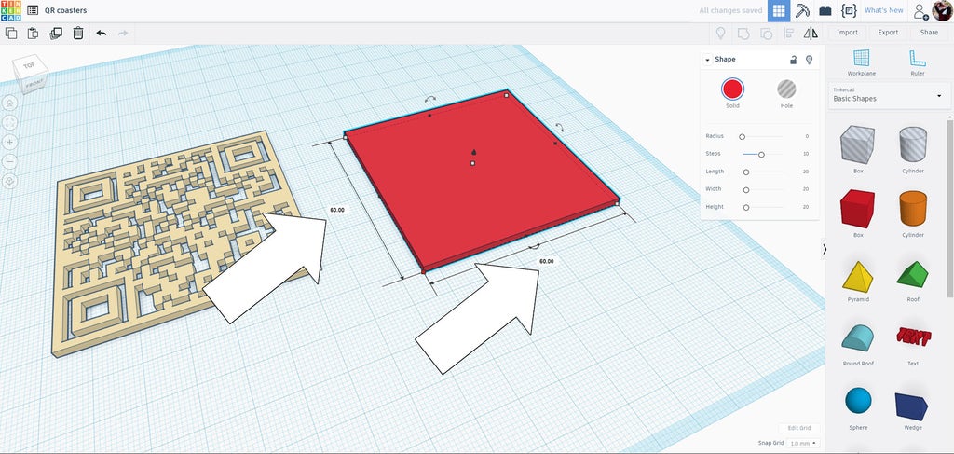Pick the striped hole Box shape
The width and height of the screenshot is (954, 454).
858,144
